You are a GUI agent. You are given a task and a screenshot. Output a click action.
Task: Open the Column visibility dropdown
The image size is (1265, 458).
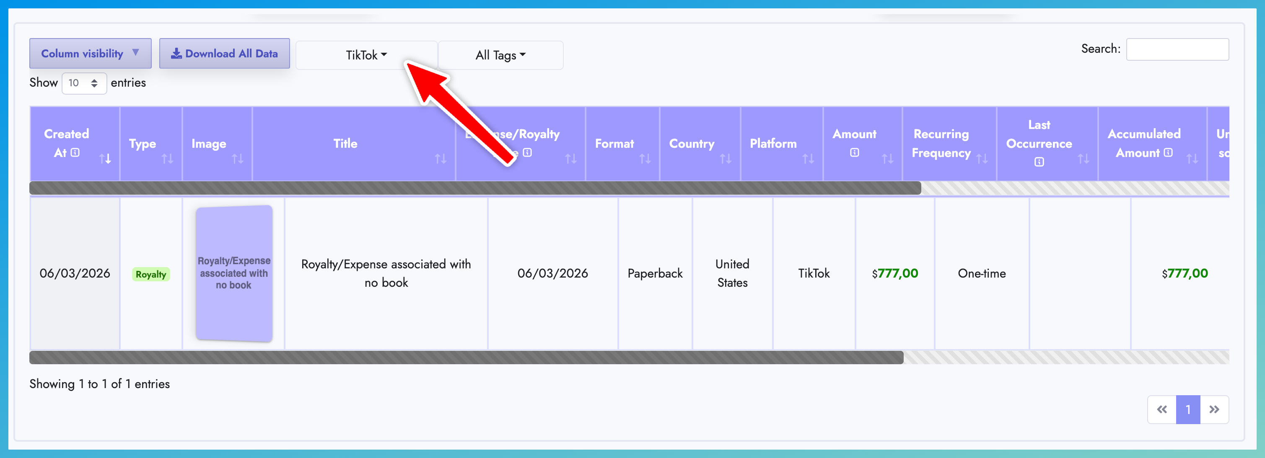[91, 54]
